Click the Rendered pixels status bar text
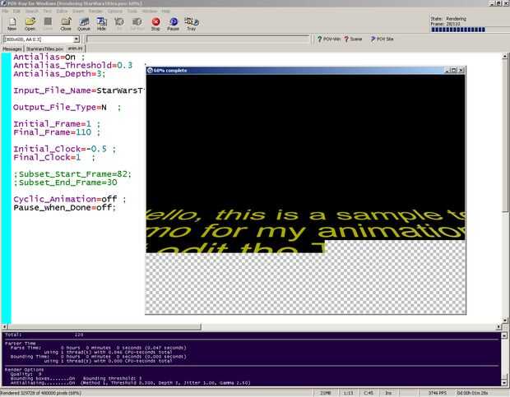This screenshot has width=510, height=397. (x=40, y=393)
